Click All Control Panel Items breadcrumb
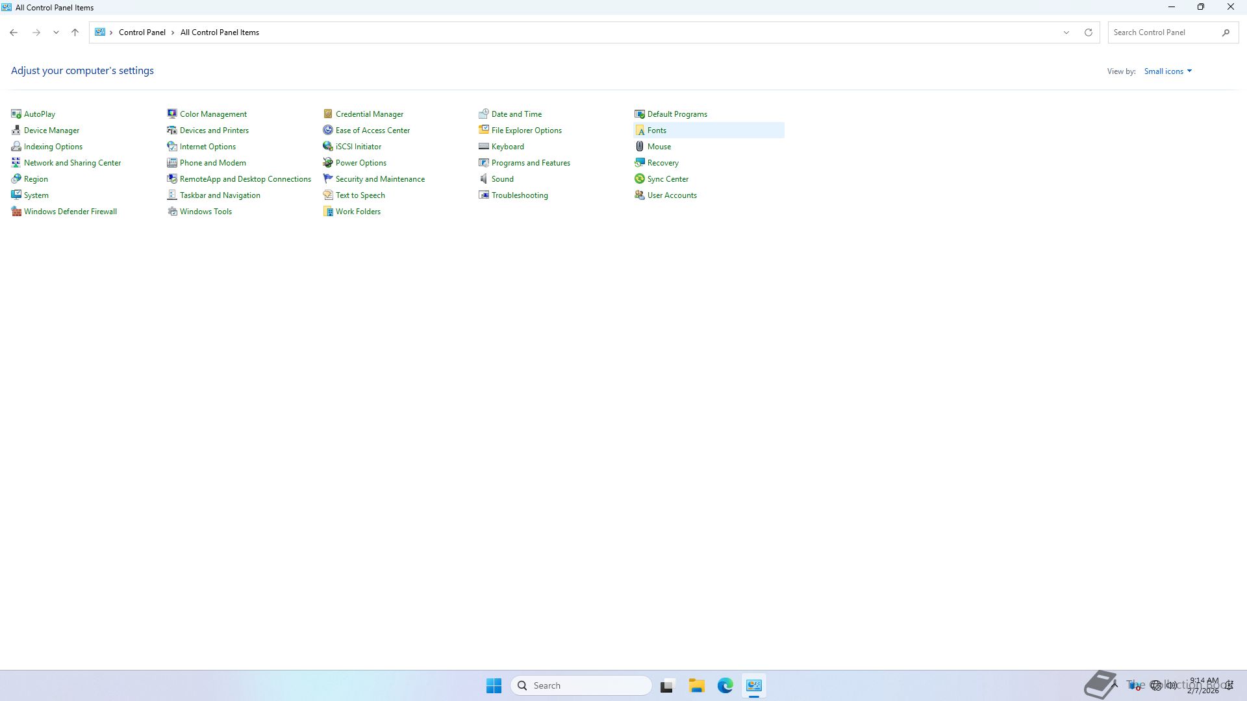Viewport: 1247px width, 701px height. click(x=220, y=32)
